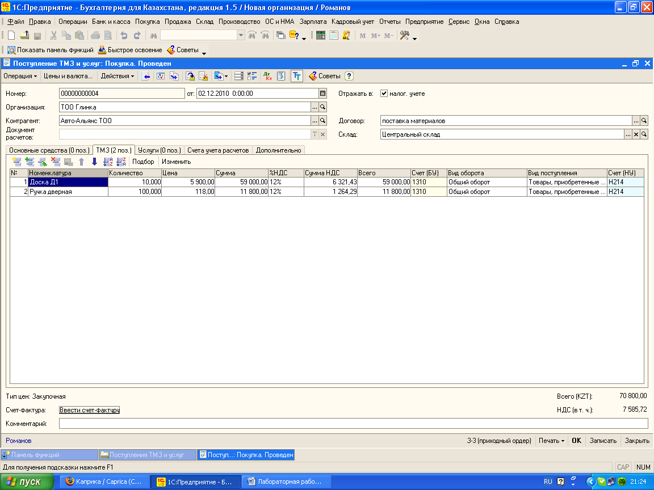Copy row icon with green plus

click(30, 162)
